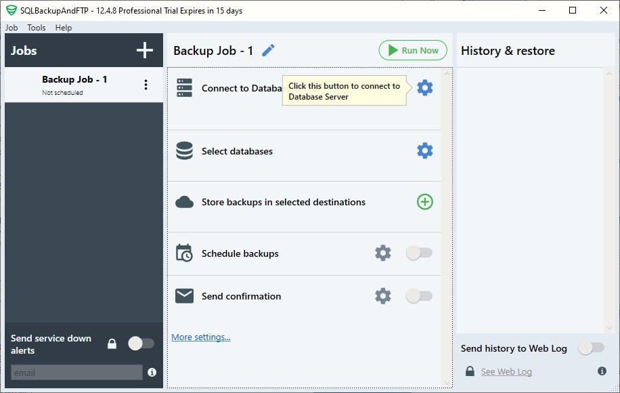Open the Tools menu
Viewport: 620px width, 393px height.
point(37,28)
